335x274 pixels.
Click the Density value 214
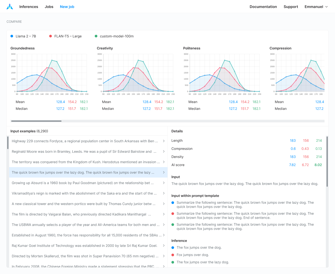(x=319, y=157)
